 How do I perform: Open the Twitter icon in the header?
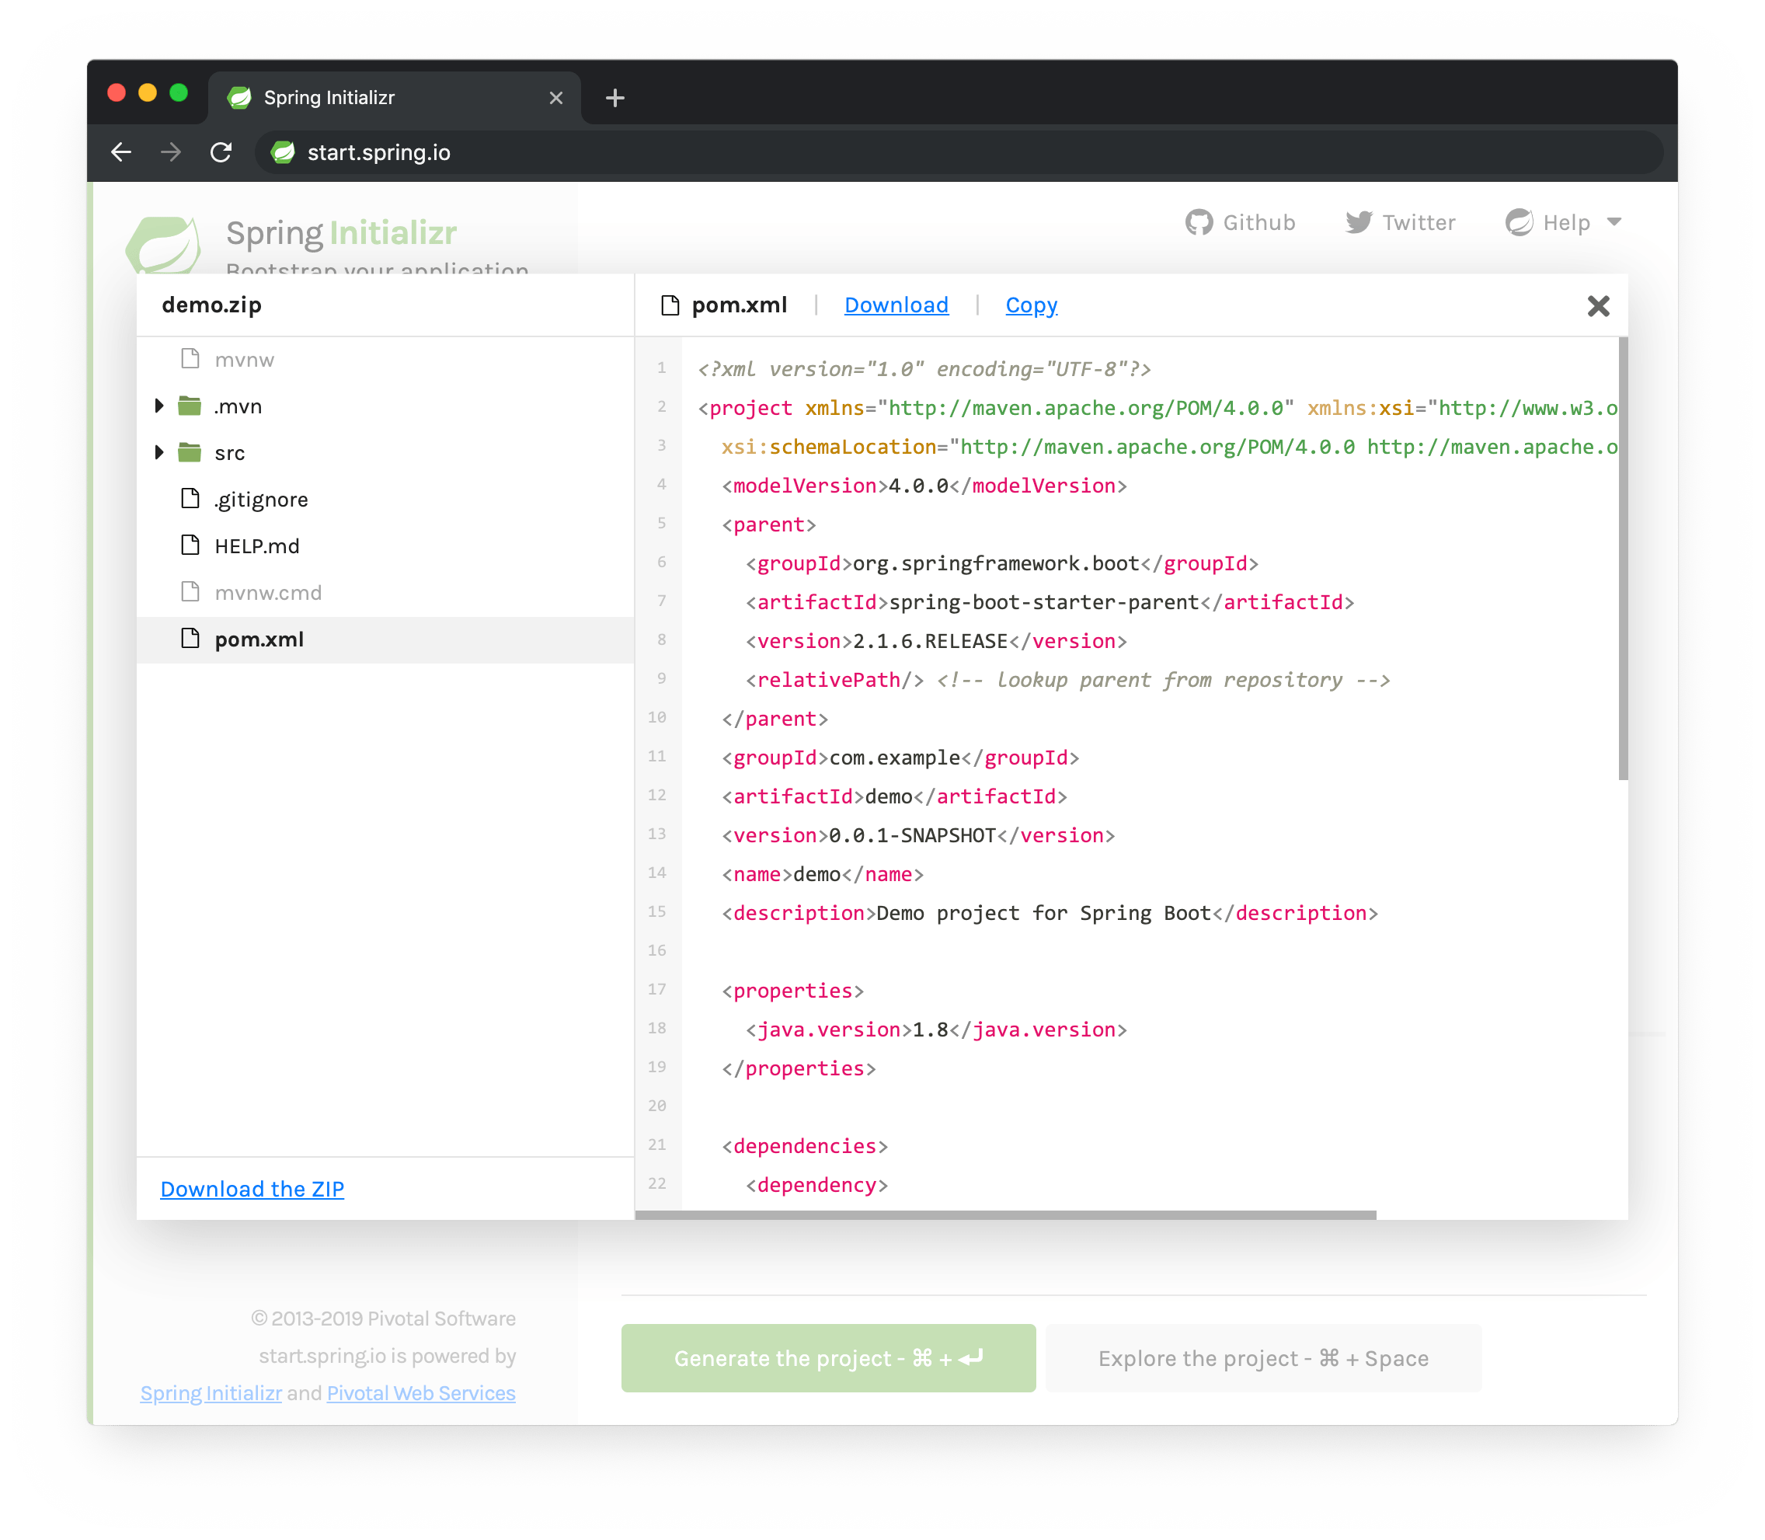1359,221
